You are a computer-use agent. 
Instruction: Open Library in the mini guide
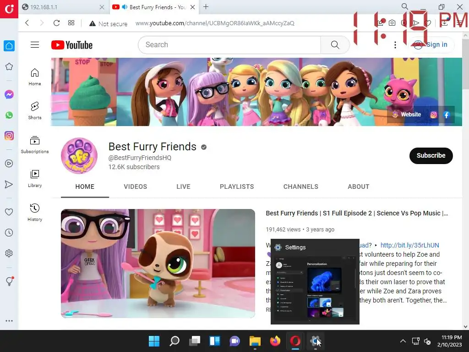(x=35, y=179)
